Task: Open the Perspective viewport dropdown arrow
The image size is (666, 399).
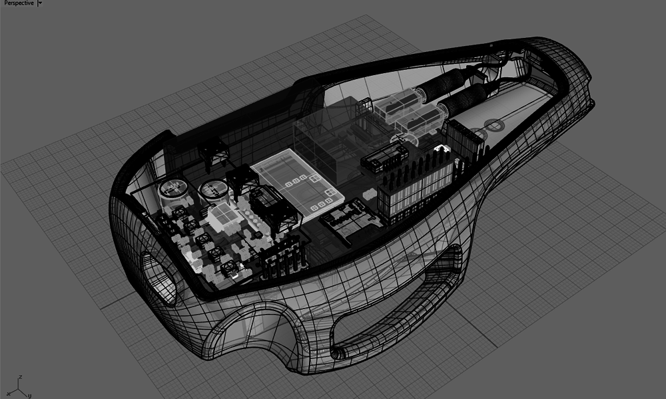Action: 40,3
